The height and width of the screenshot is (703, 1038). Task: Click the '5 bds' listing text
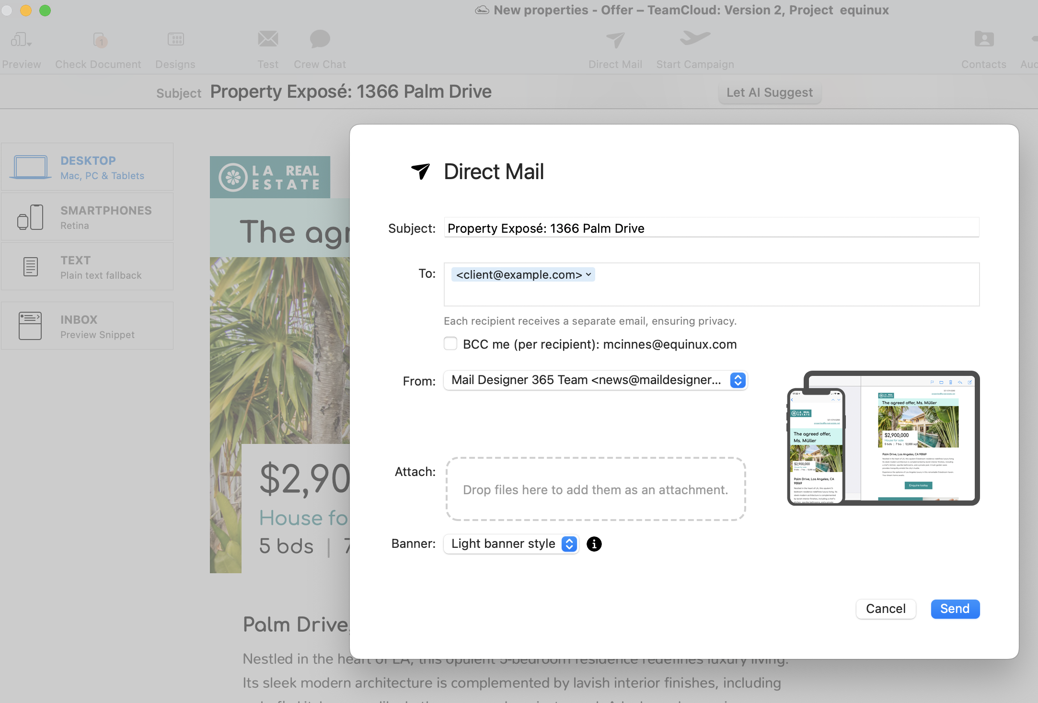click(x=287, y=546)
